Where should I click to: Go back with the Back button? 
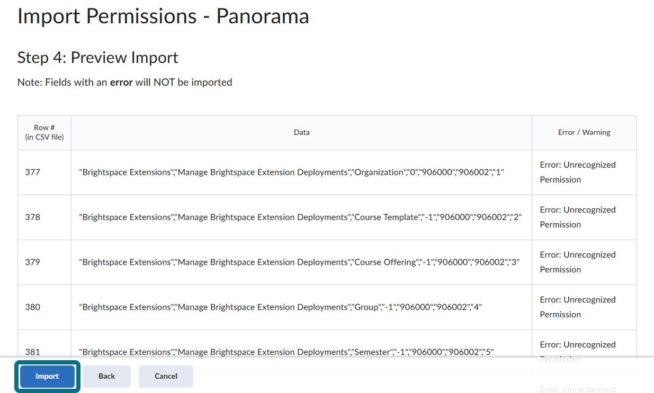106,376
